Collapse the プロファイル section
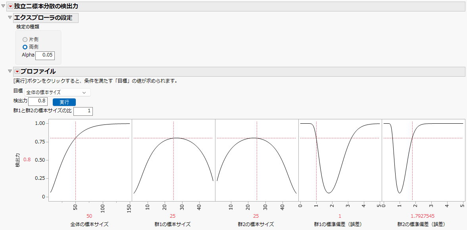The image size is (467, 230). [x=10, y=71]
